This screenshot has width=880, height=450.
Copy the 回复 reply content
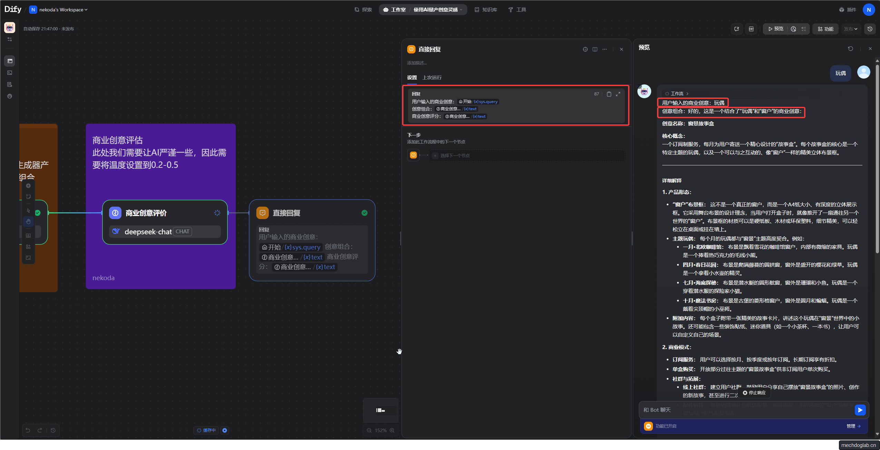[x=609, y=94]
